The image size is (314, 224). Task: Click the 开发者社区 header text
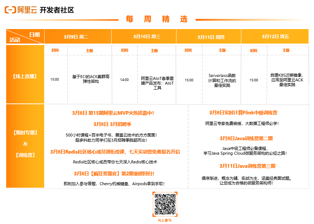(x=57, y=10)
